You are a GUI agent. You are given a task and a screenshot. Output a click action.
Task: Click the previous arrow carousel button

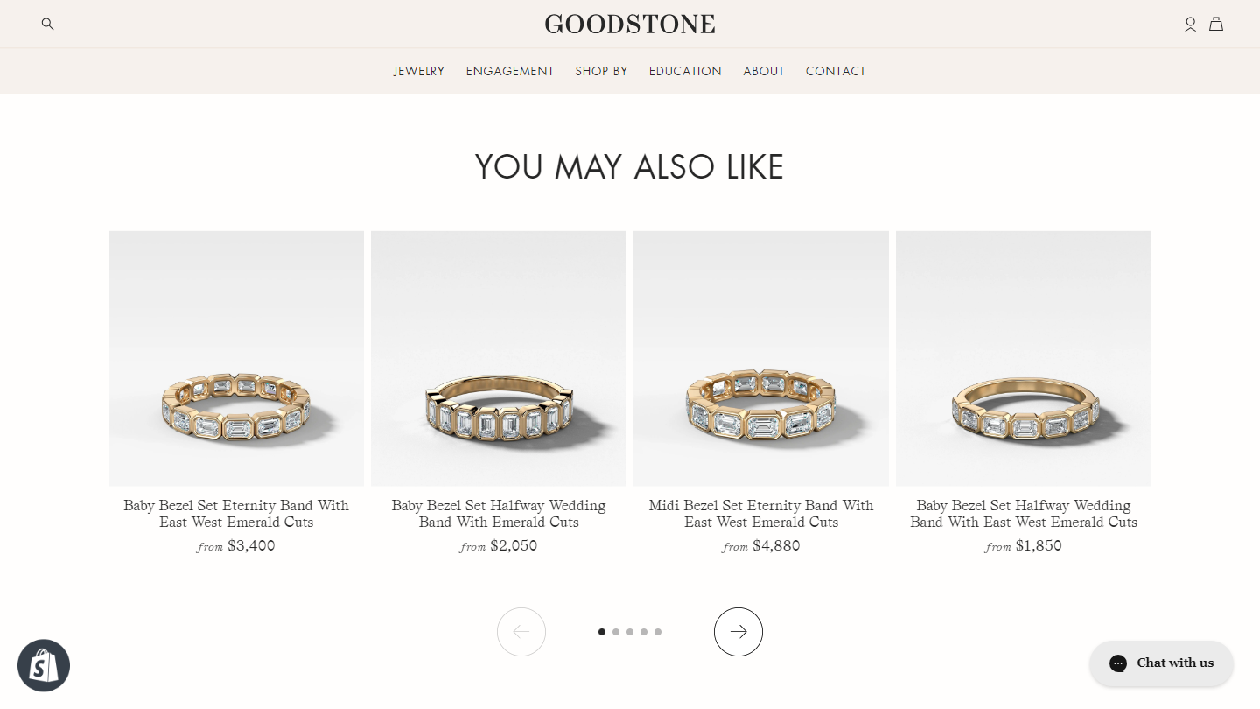[x=521, y=632]
